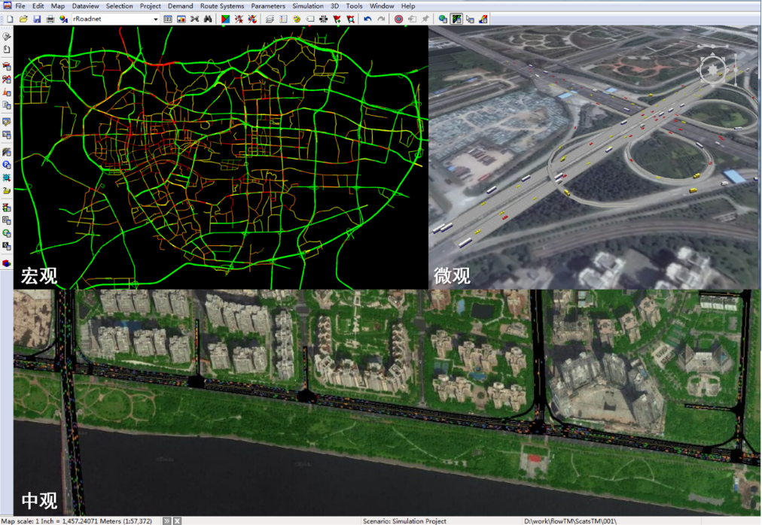Toggle the highlighted map display button
Image resolution: width=762 pixels, height=525 pixels.
coord(456,18)
